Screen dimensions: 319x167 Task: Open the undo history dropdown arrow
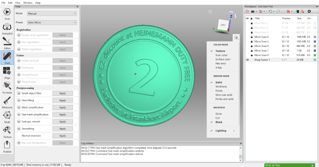[x=274, y=11]
